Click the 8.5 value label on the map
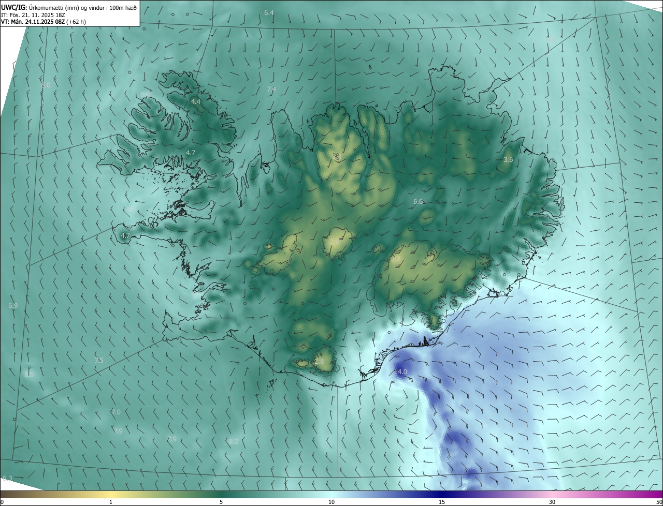This screenshot has width=663, height=506. [x=29, y=374]
